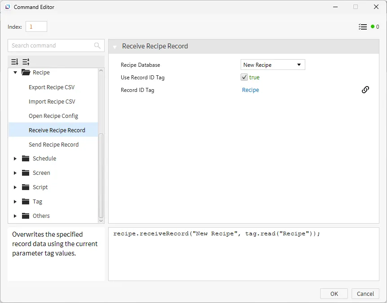Select Export Recipe CSV command

(x=52, y=87)
